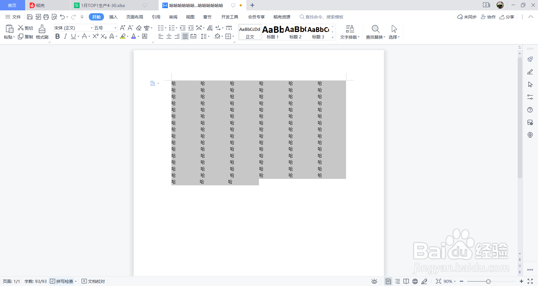Decrease font size with A- icon
The height and width of the screenshot is (286, 538).
[x=130, y=28]
